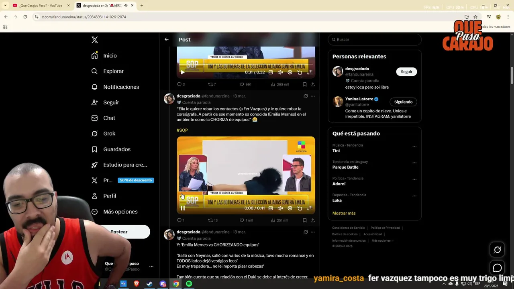The height and width of the screenshot is (289, 514).
Task: Open Guardados bookmarks in the sidebar
Action: coord(111,149)
